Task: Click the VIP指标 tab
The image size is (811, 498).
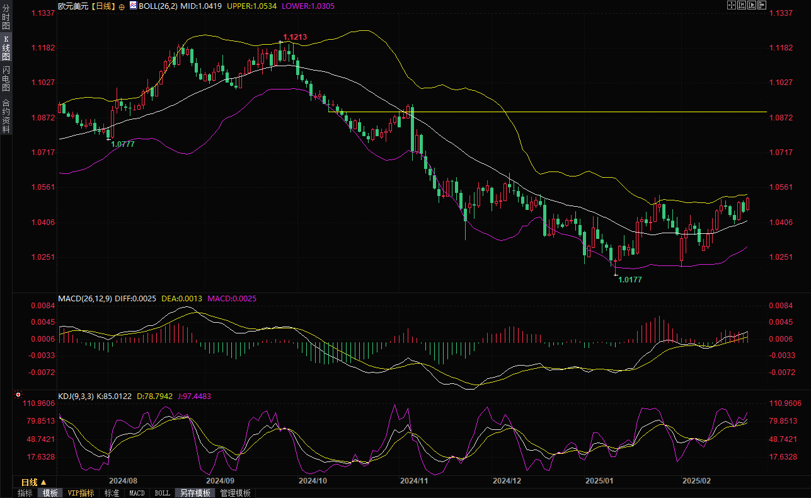Action: point(81,493)
